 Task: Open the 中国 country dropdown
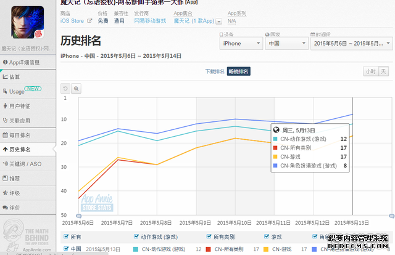[x=286, y=43]
